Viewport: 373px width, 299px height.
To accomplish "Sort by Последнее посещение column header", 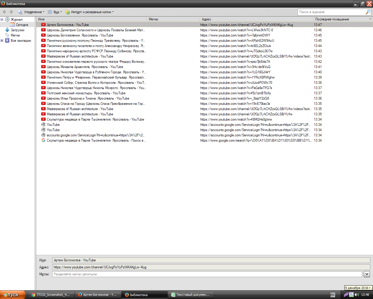I will [x=341, y=19].
